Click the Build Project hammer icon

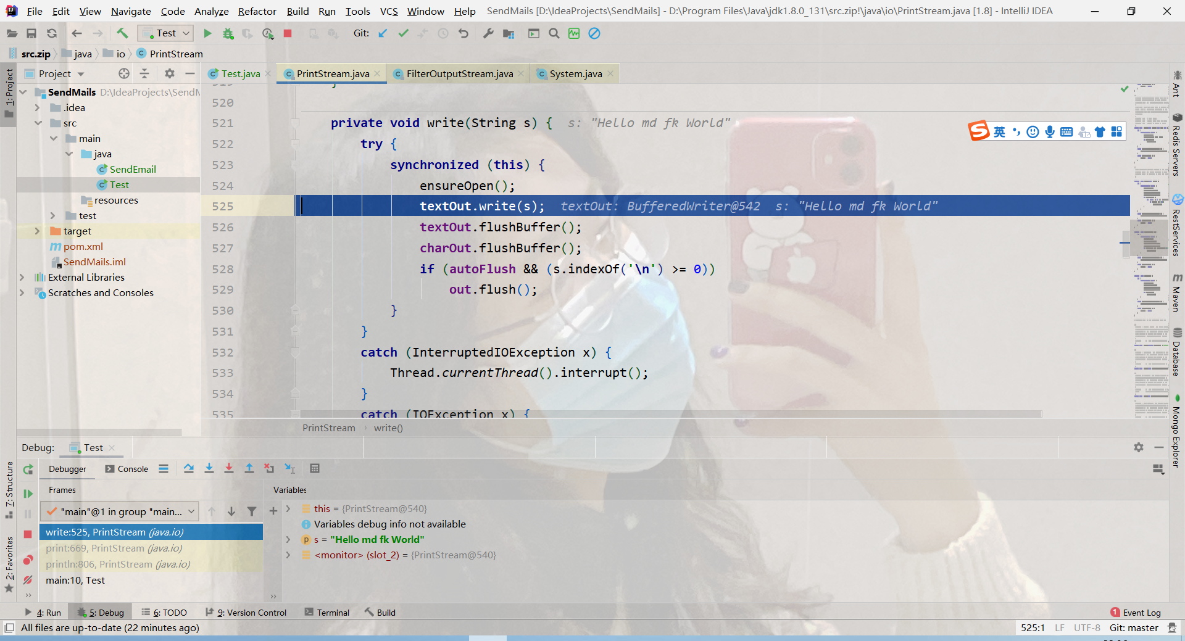(x=122, y=33)
